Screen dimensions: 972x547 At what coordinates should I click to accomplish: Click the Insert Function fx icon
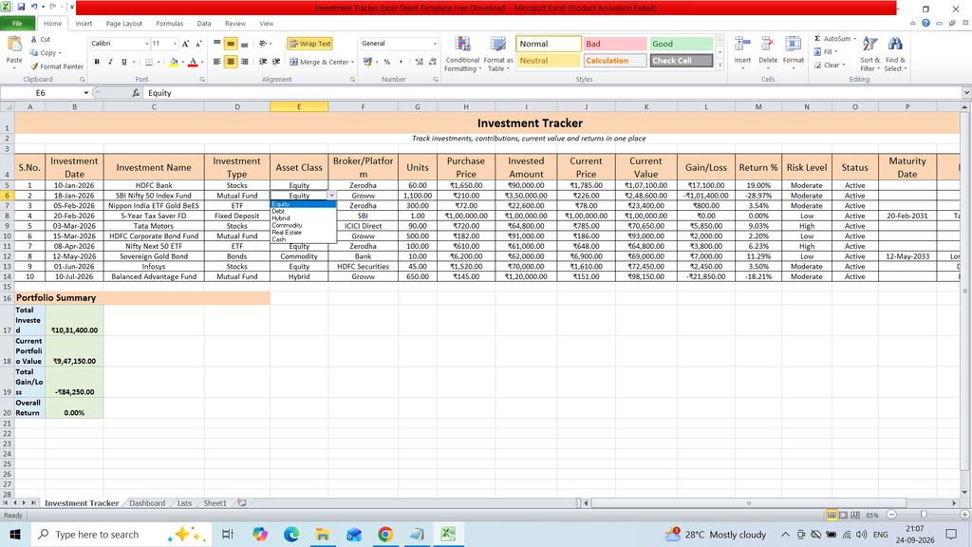136,93
